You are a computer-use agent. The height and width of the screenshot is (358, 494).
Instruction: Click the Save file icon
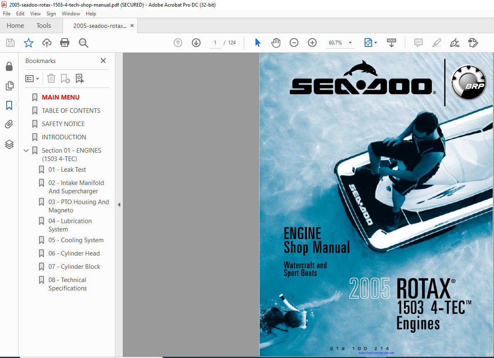tap(10, 43)
